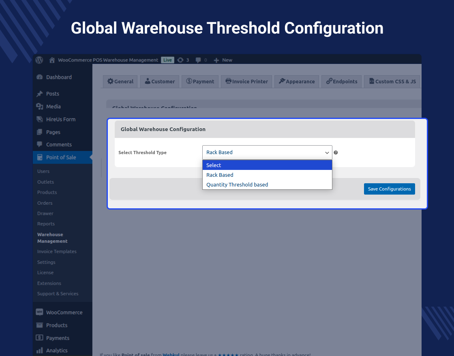Open Analytics via the bar chart icon
Screen dimensions: 454x356
40,350
